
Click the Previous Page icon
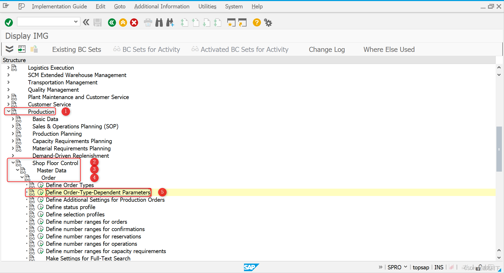(x=195, y=23)
